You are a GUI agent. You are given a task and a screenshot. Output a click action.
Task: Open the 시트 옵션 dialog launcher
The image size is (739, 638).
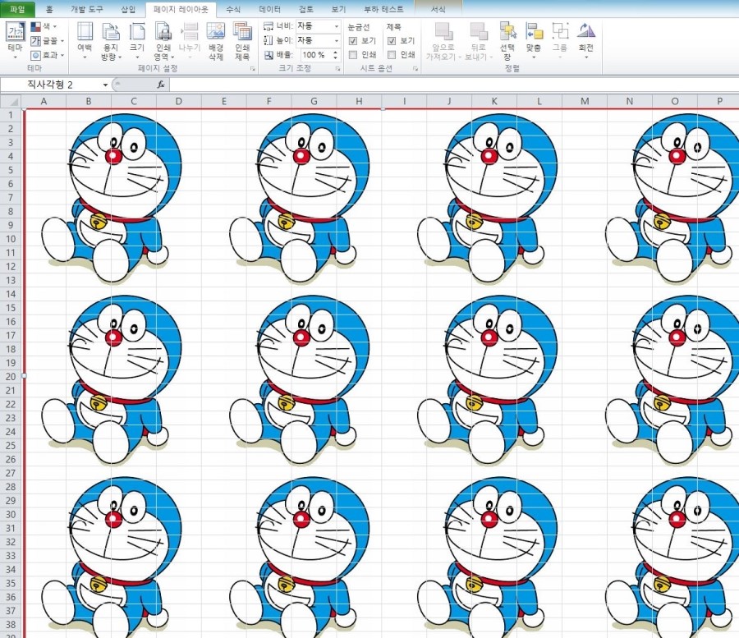(x=415, y=69)
